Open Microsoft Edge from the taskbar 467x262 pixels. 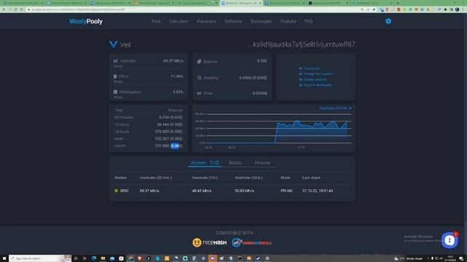pyautogui.click(x=94, y=258)
